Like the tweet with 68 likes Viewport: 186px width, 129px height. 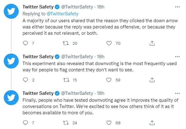109,123
